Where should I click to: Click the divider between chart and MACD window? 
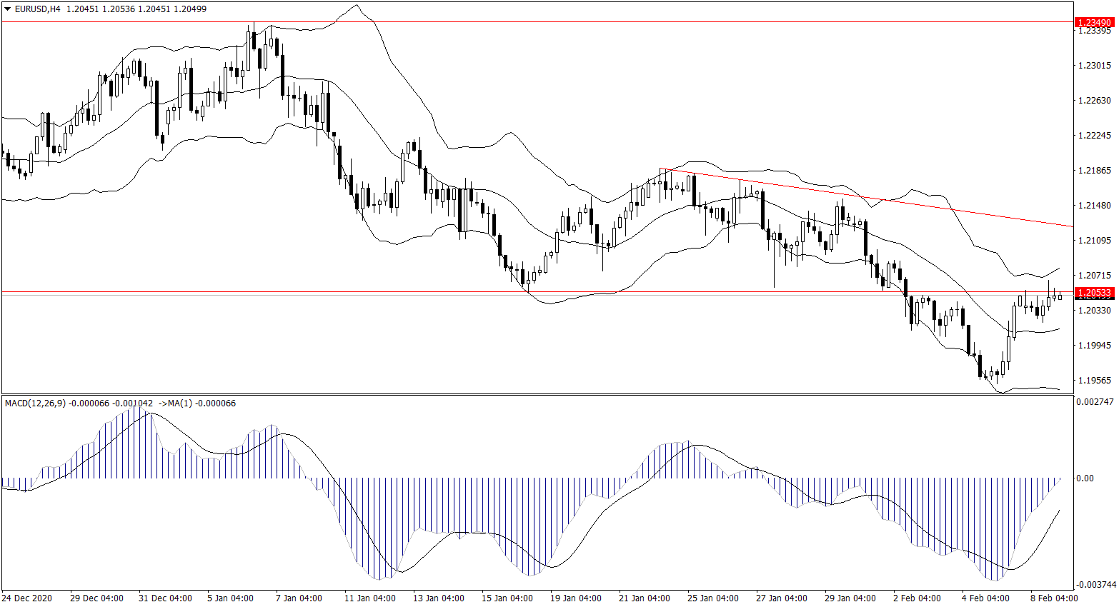pyautogui.click(x=536, y=394)
